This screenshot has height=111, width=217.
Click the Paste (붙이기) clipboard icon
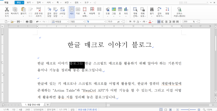coord(23,9)
